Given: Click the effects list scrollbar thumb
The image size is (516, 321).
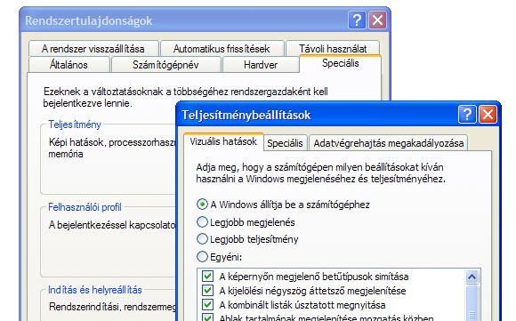Looking at the screenshot, I should click(472, 303).
